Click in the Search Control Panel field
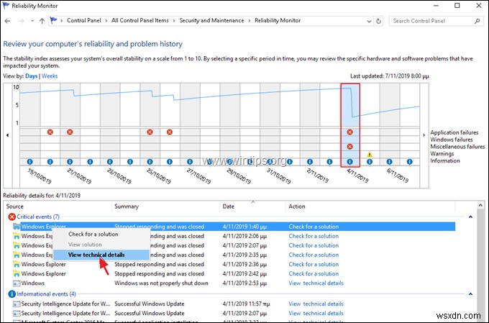 [x=431, y=22]
